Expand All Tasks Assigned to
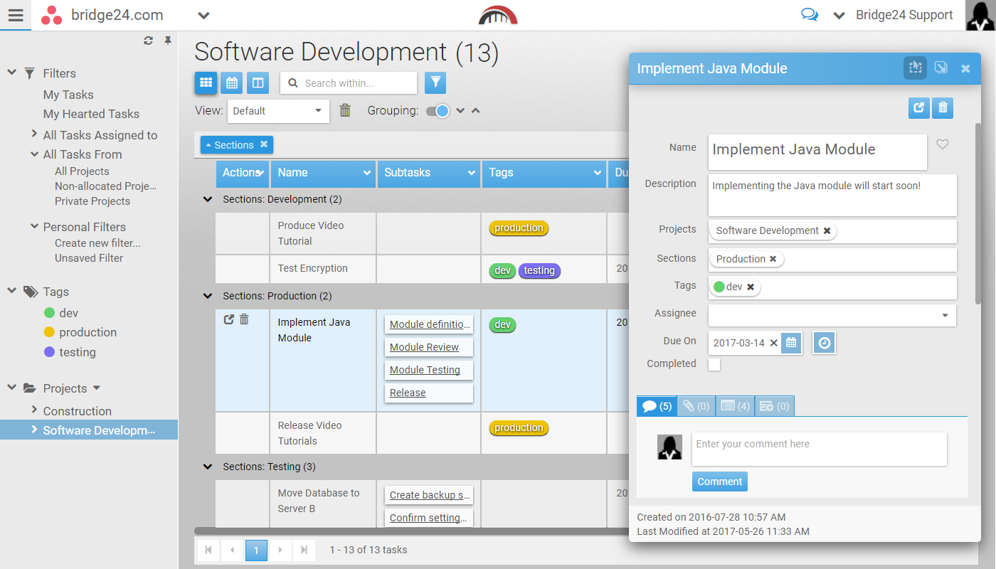Viewport: 996px width, 569px height. (34, 134)
